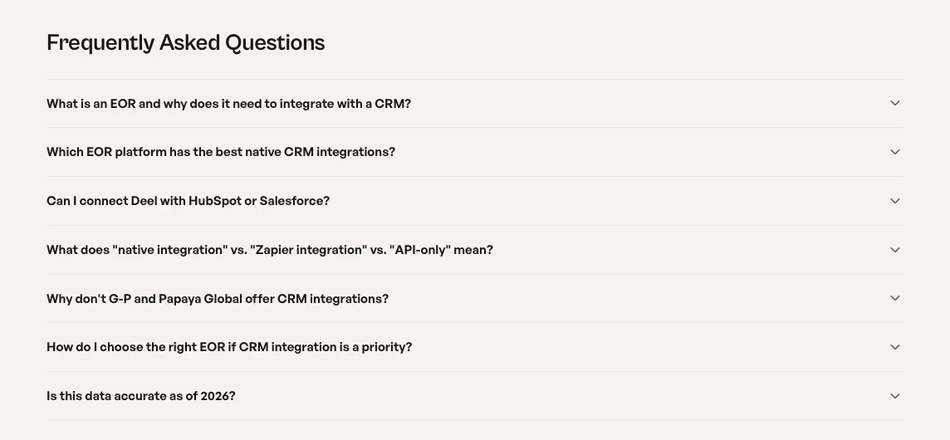Click the word 'HubSpot' in the third FAQ question

tap(215, 201)
